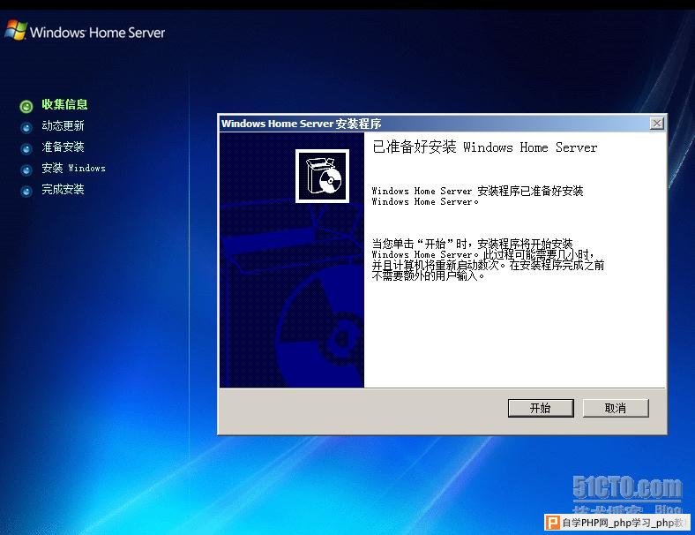Select the 完成安装 step label

(x=63, y=190)
